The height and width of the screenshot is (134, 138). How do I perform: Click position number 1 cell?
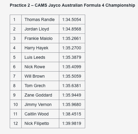click(x=16, y=19)
